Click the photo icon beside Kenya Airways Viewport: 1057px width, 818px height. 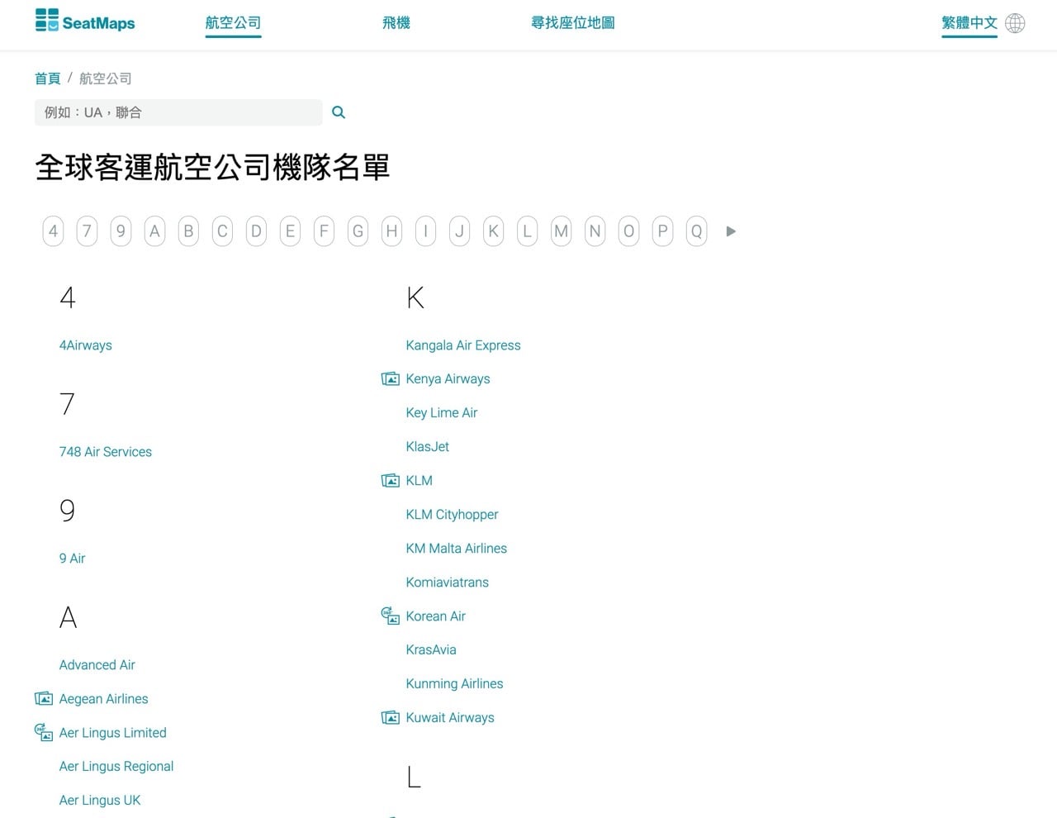[x=390, y=378]
